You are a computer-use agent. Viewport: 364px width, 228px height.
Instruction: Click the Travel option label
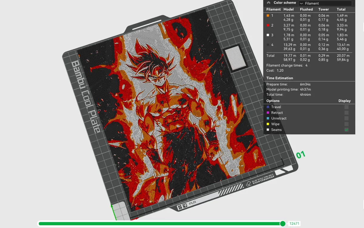[x=276, y=107]
